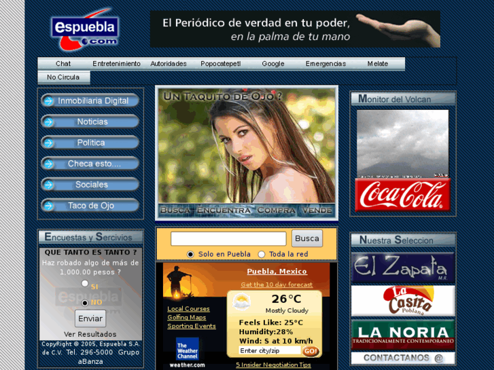This screenshot has width=494, height=370.
Task: Open the La Casita Poblana banner
Action: [x=403, y=301]
